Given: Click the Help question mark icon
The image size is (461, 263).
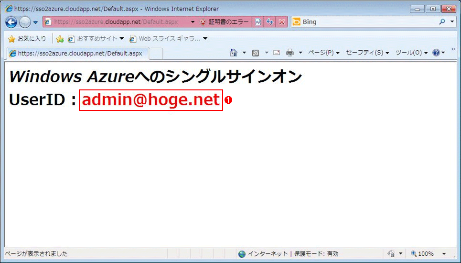Looking at the screenshot, I should click(436, 53).
